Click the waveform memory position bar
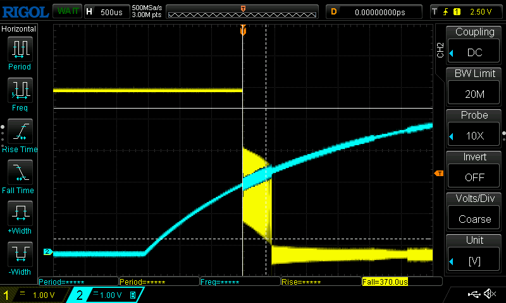The width and height of the screenshot is (506, 303). coord(243,11)
